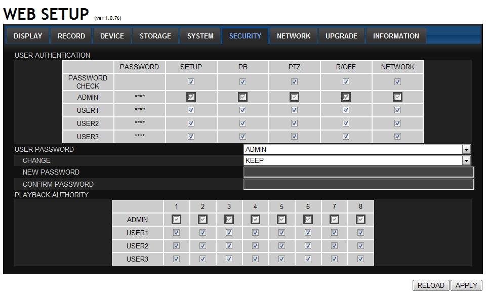Viewport: 487px width, 298px height.
Task: Switch to the RECORD tab
Action: [71, 36]
